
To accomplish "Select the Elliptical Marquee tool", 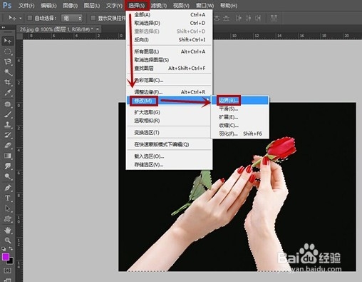I will (8, 51).
